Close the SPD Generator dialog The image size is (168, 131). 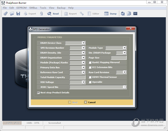pyautogui.click(x=130, y=28)
